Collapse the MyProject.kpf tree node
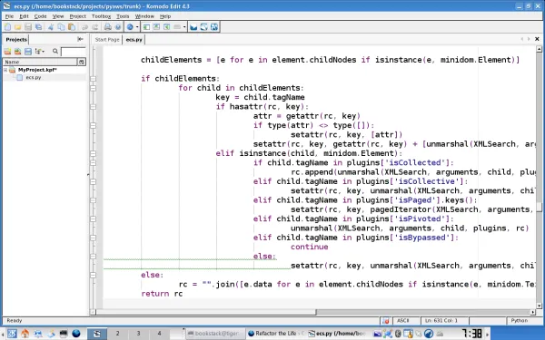Viewport: 545px width, 340px height. pos(5,70)
